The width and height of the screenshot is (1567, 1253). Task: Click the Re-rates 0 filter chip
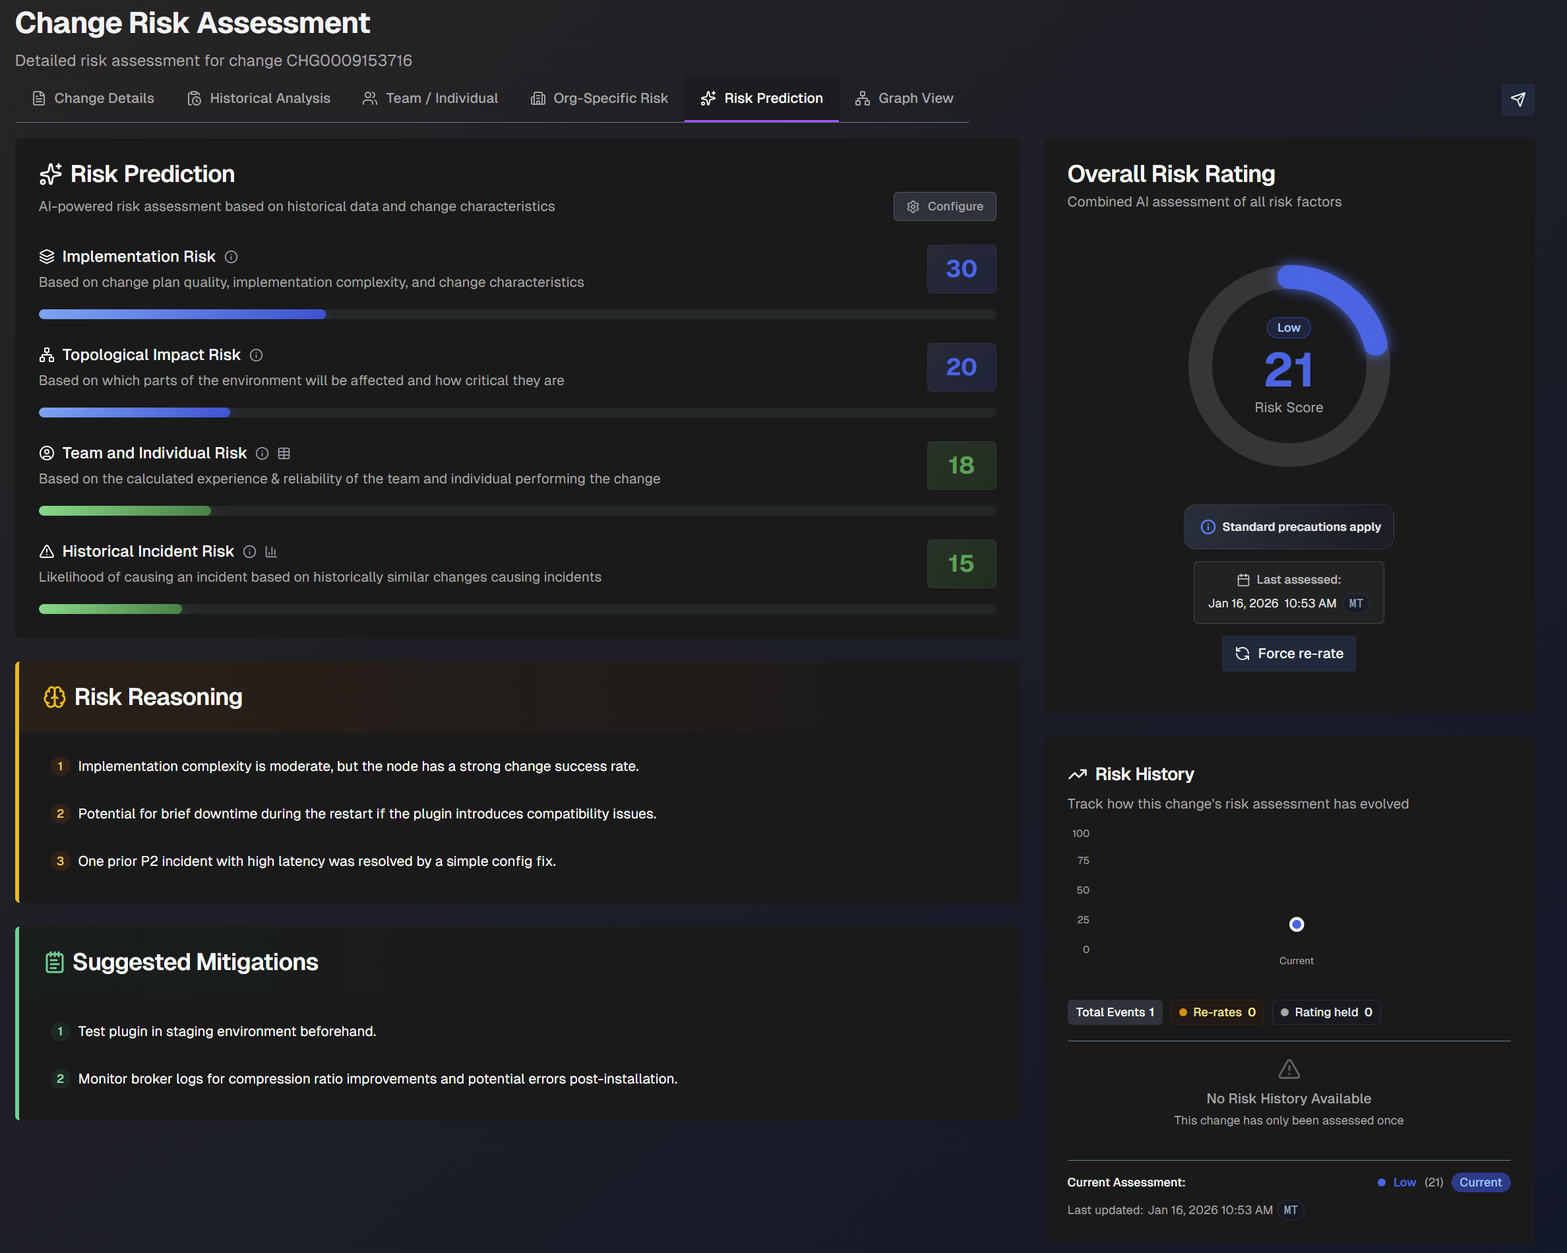pyautogui.click(x=1217, y=1012)
